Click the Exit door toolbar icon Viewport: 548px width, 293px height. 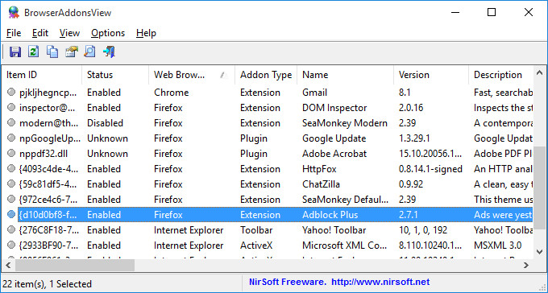coord(109,52)
